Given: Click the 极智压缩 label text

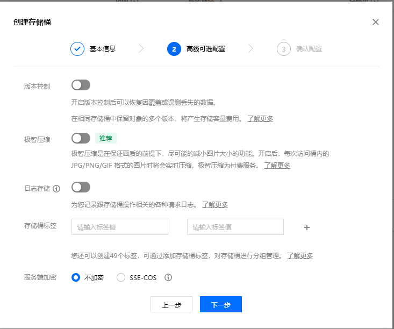Looking at the screenshot, I should coord(37,139).
